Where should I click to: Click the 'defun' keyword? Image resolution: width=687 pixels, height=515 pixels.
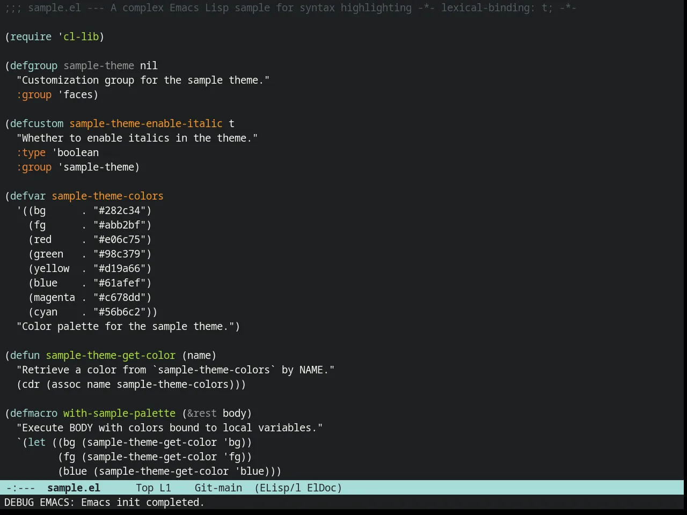tap(25, 355)
